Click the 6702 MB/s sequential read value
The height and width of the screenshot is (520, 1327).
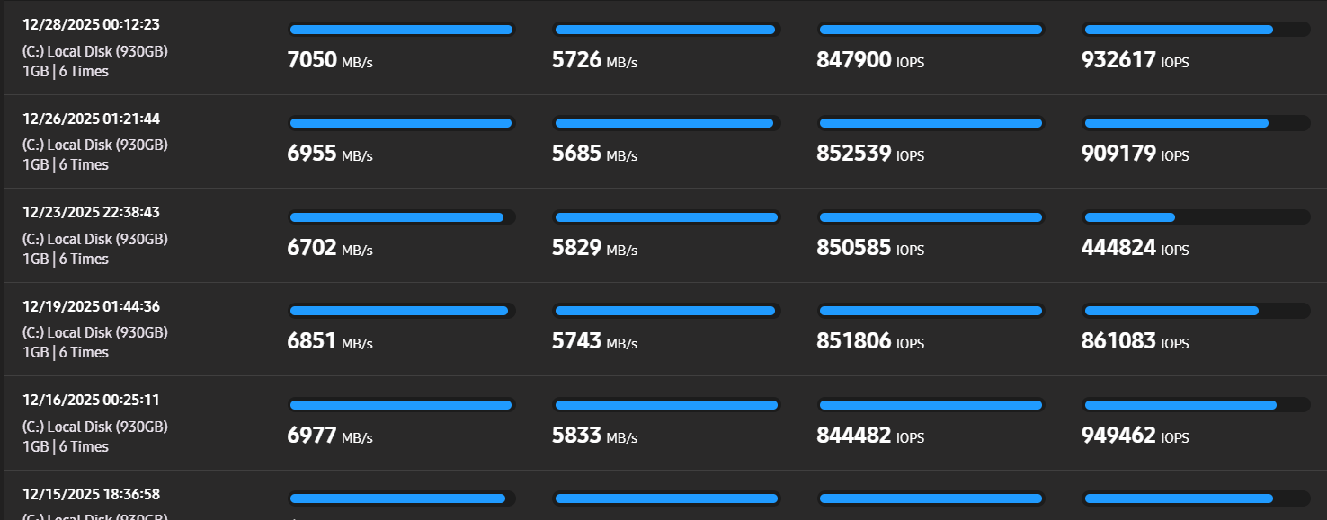(330, 249)
